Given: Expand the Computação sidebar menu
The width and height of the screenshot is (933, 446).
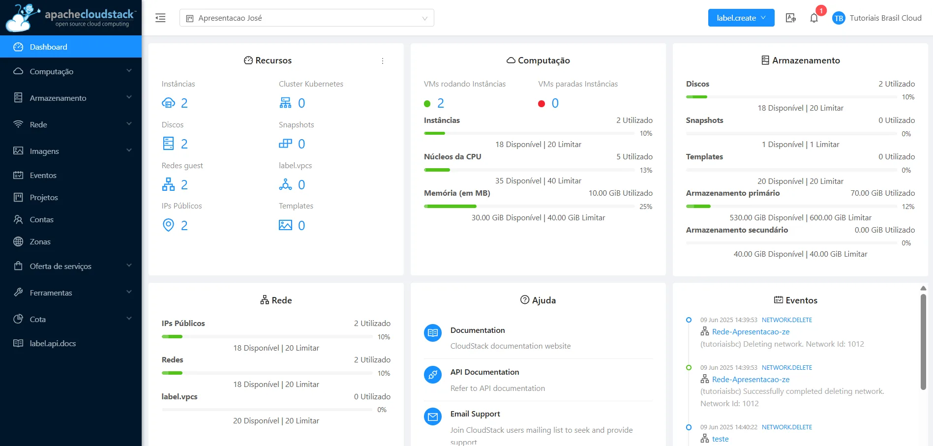Looking at the screenshot, I should [71, 71].
